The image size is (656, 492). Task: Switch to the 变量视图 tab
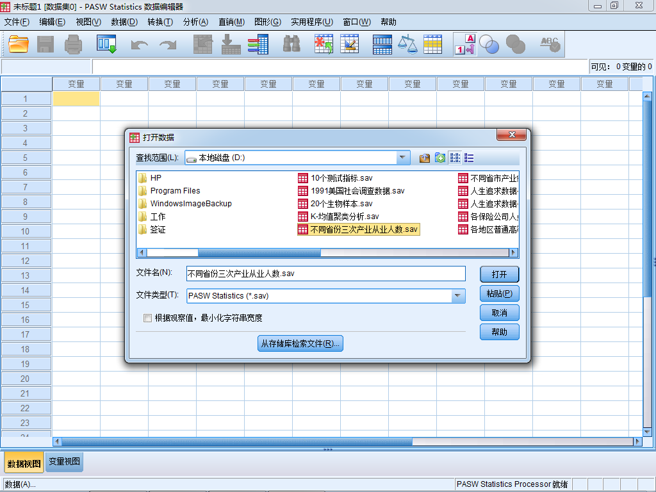click(x=64, y=461)
